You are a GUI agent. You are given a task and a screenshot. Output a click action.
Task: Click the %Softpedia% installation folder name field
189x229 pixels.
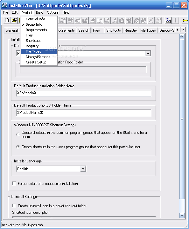[x=83, y=93]
